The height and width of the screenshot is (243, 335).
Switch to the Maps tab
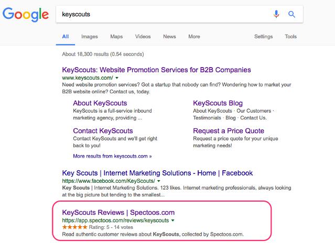coord(116,37)
